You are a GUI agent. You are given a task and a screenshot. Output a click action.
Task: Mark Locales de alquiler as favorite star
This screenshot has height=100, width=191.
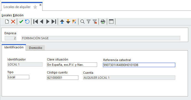point(35,7)
